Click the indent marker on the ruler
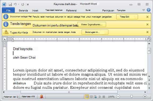The image size is (153, 101). coord(13,39)
